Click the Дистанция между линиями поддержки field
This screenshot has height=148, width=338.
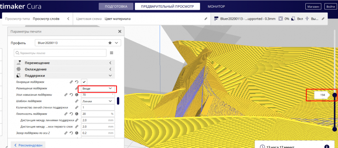[98, 120]
